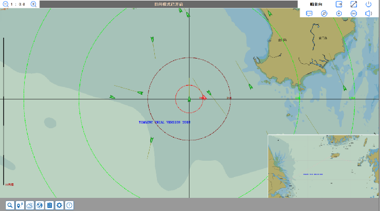
Task: Open the route waypoint planning tool
Action: pos(19,205)
